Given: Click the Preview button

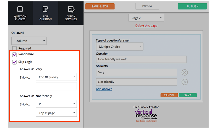Looking at the screenshot, I should click(x=147, y=6).
